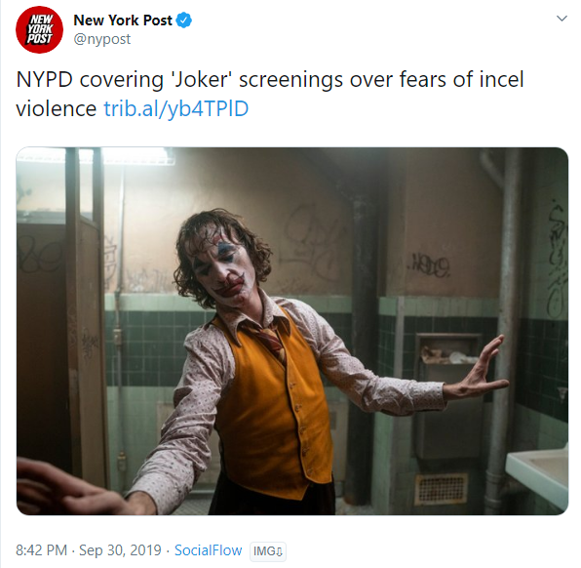Viewport: 581px width, 568px height.
Task: Click the word NYPD in the tweet
Action: tap(45, 79)
